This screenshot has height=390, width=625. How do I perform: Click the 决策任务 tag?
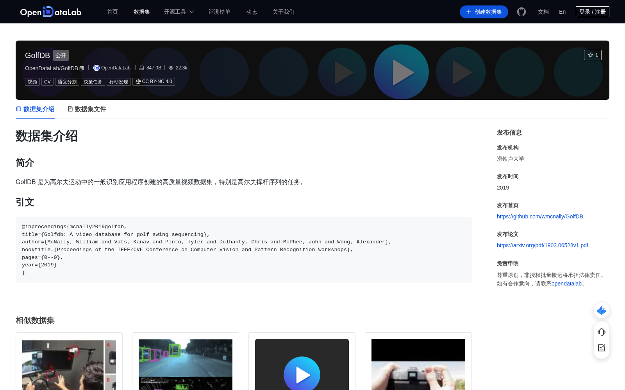point(93,82)
